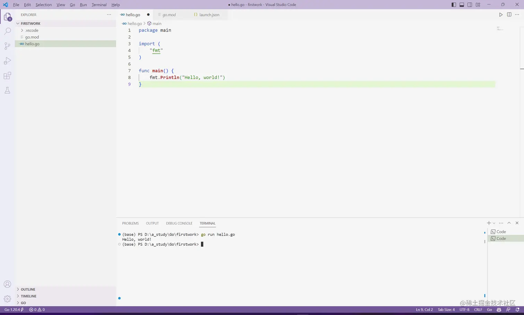Expand the OUTLINE section
Viewport: 524px width, 315px height.
[65, 289]
